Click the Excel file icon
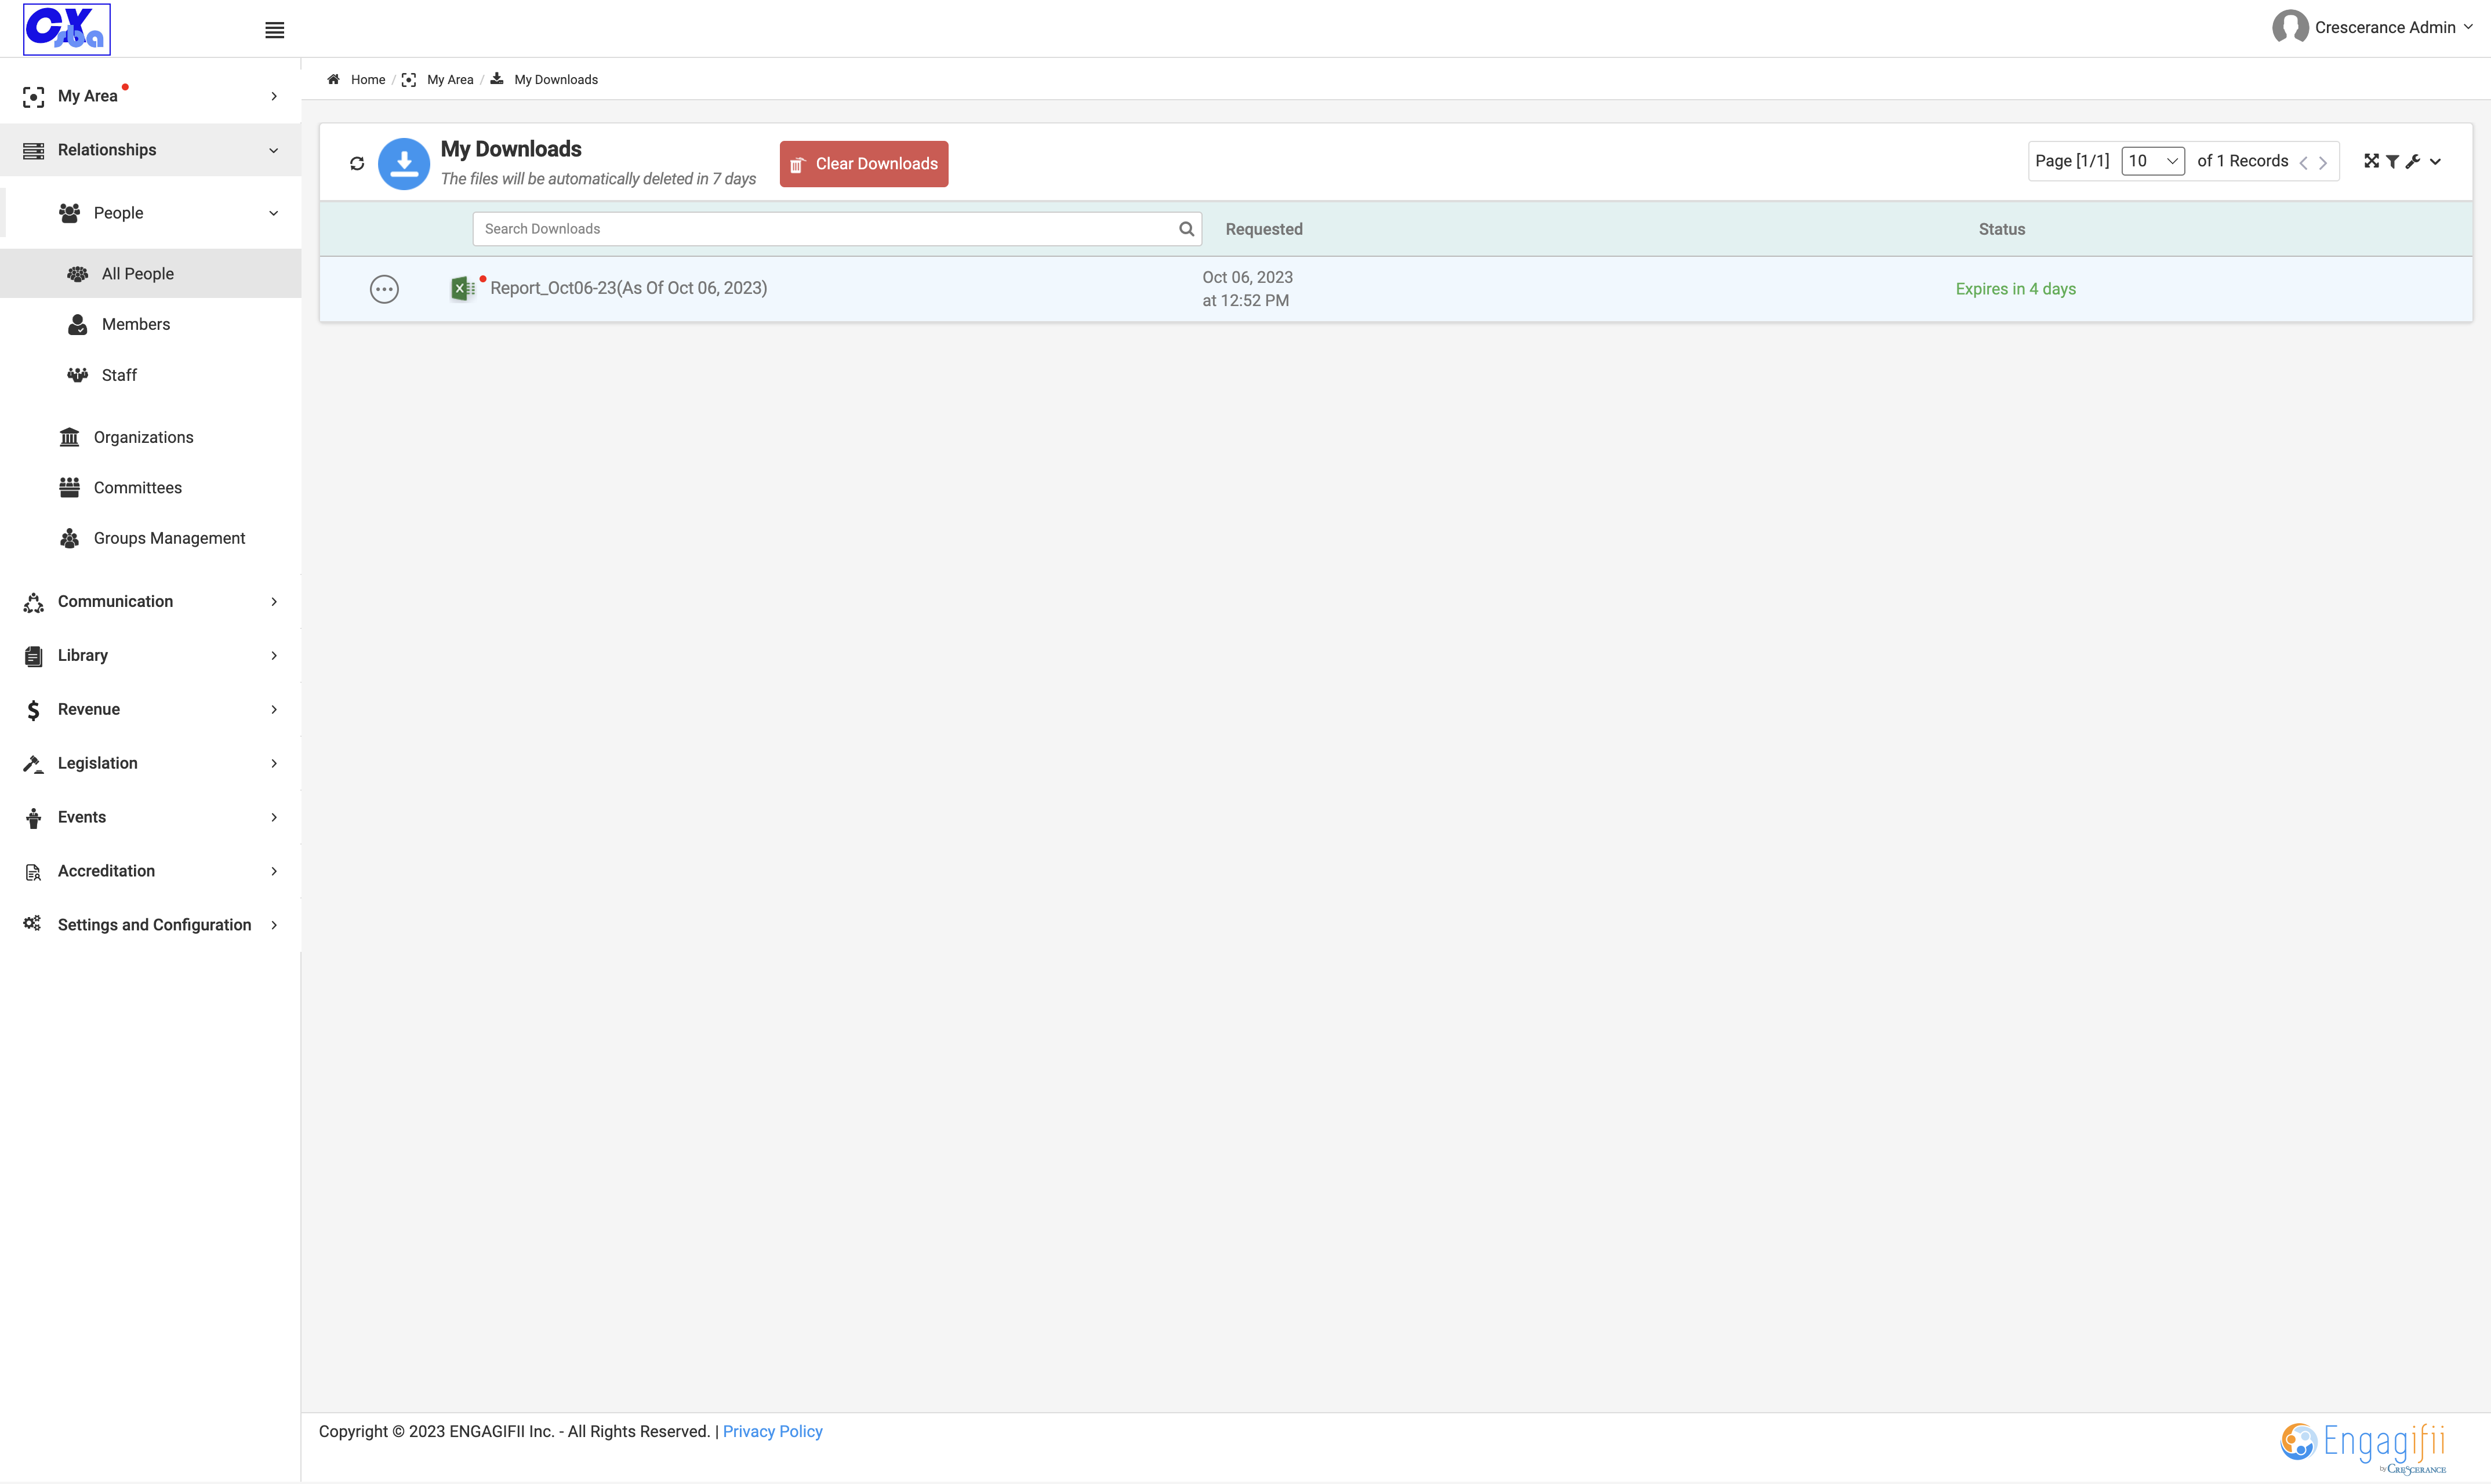 coord(463,288)
